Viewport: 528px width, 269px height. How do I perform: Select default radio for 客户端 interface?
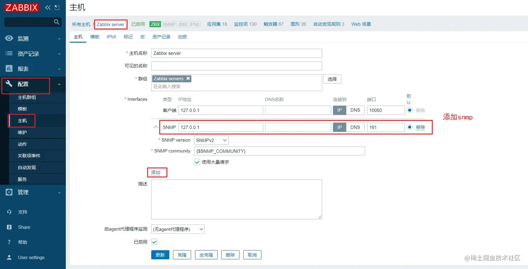410,110
